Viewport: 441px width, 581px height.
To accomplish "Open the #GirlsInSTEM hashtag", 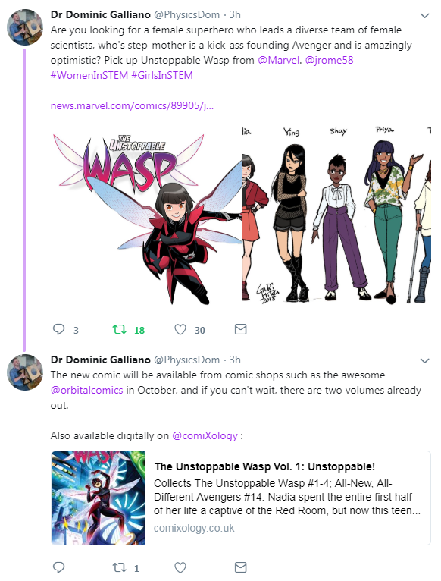I will 162,75.
